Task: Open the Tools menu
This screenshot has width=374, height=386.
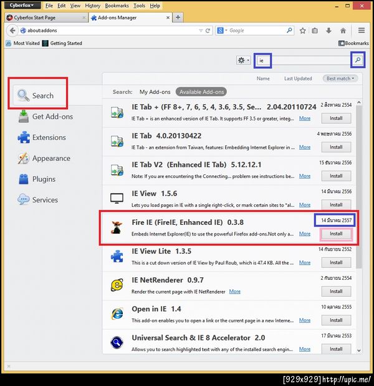Action: coord(140,6)
